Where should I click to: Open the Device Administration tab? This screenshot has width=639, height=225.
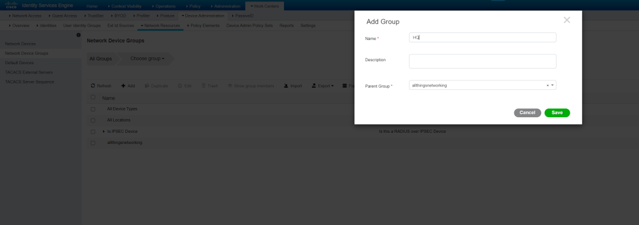203,16
